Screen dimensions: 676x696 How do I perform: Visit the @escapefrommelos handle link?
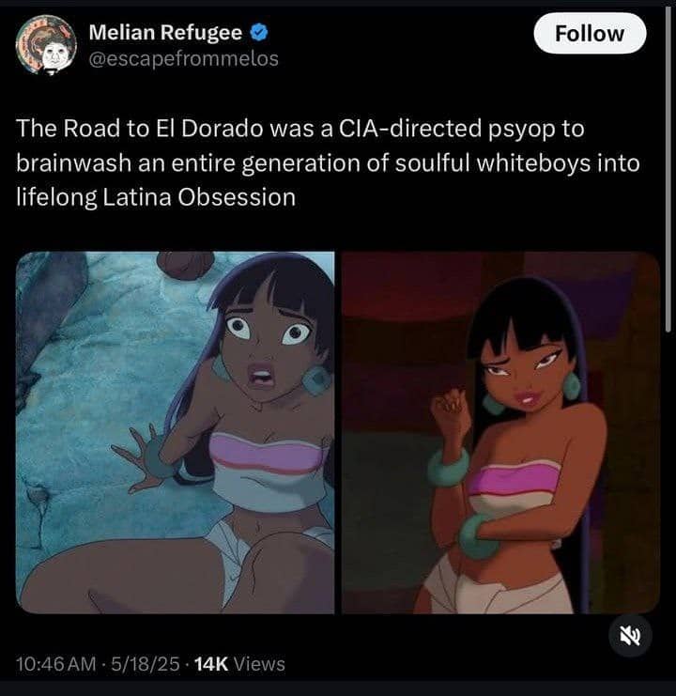coord(184,59)
